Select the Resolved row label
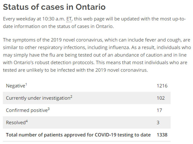 point(15,123)
